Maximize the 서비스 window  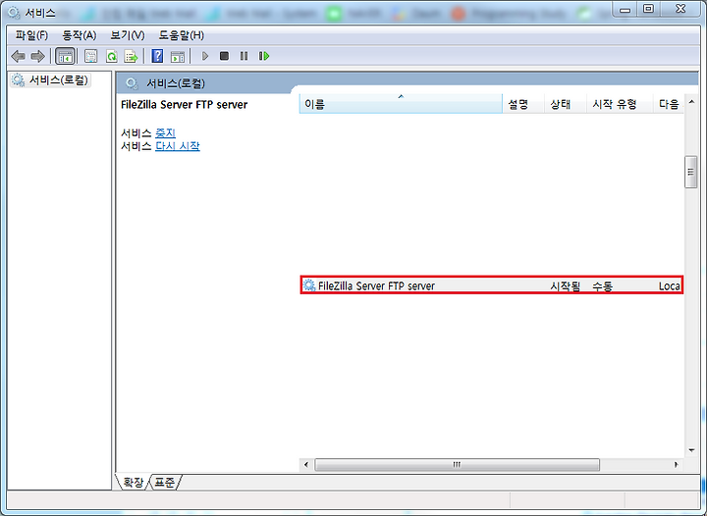click(648, 10)
